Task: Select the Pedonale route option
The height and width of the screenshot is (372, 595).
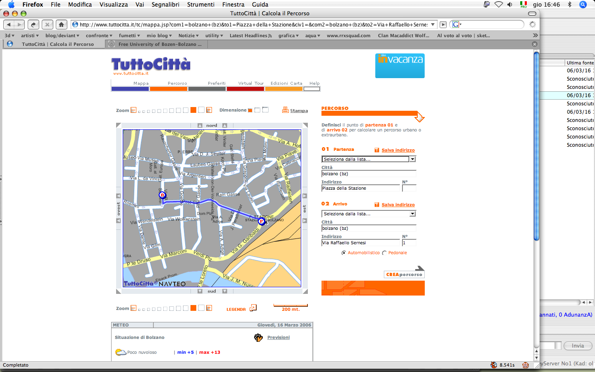Action: coord(384,253)
